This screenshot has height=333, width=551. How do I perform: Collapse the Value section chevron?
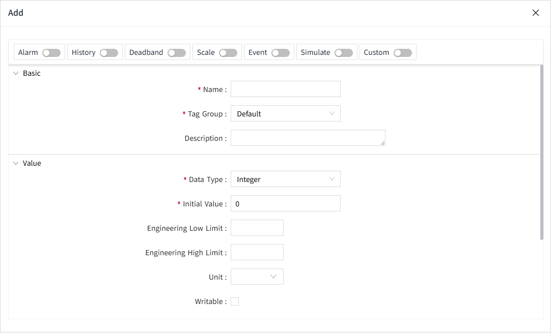[16, 163]
